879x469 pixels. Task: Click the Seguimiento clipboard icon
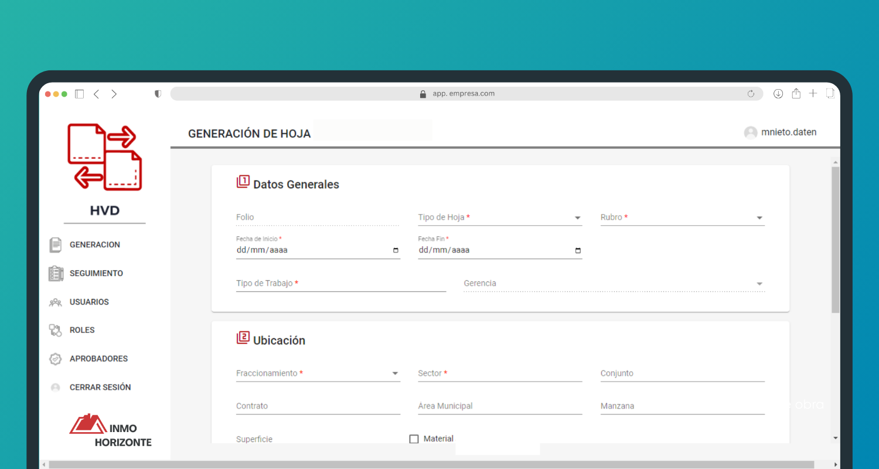(56, 274)
